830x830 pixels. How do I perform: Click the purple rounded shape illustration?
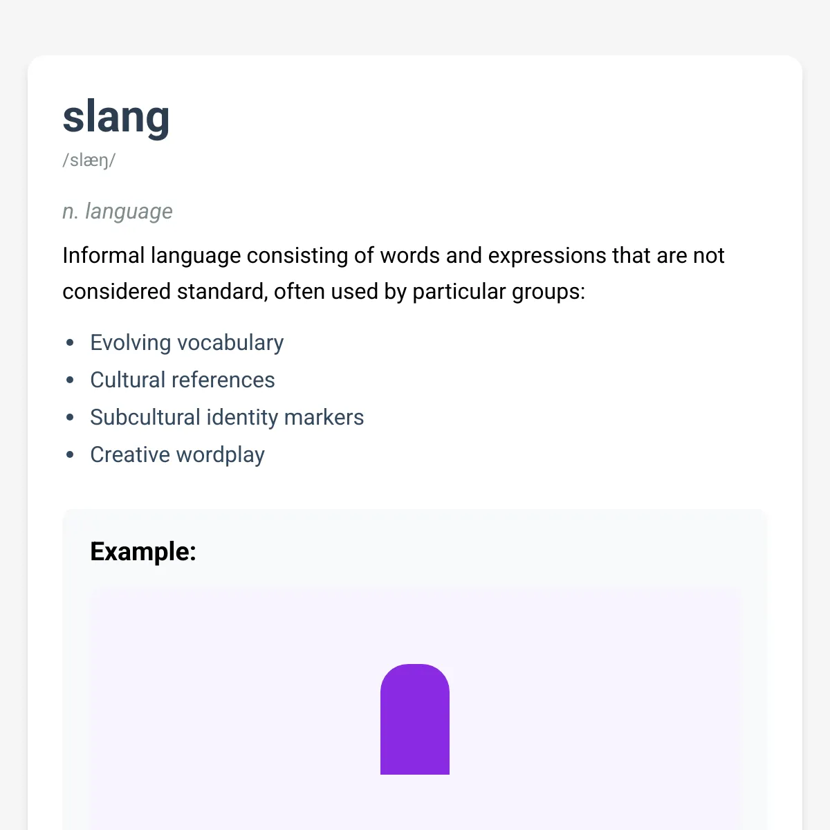click(x=415, y=719)
